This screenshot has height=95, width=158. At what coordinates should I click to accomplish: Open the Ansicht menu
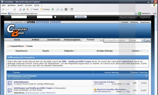coord(20,5)
